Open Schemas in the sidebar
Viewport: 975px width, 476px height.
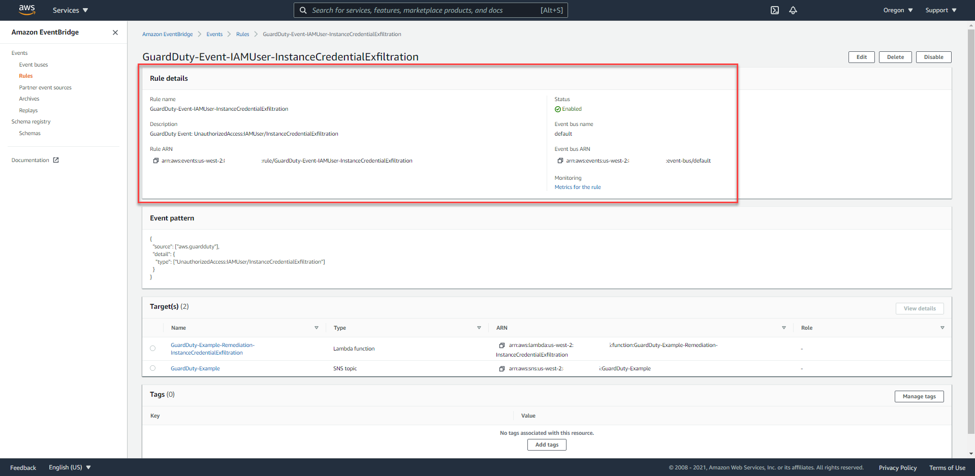[x=29, y=134]
